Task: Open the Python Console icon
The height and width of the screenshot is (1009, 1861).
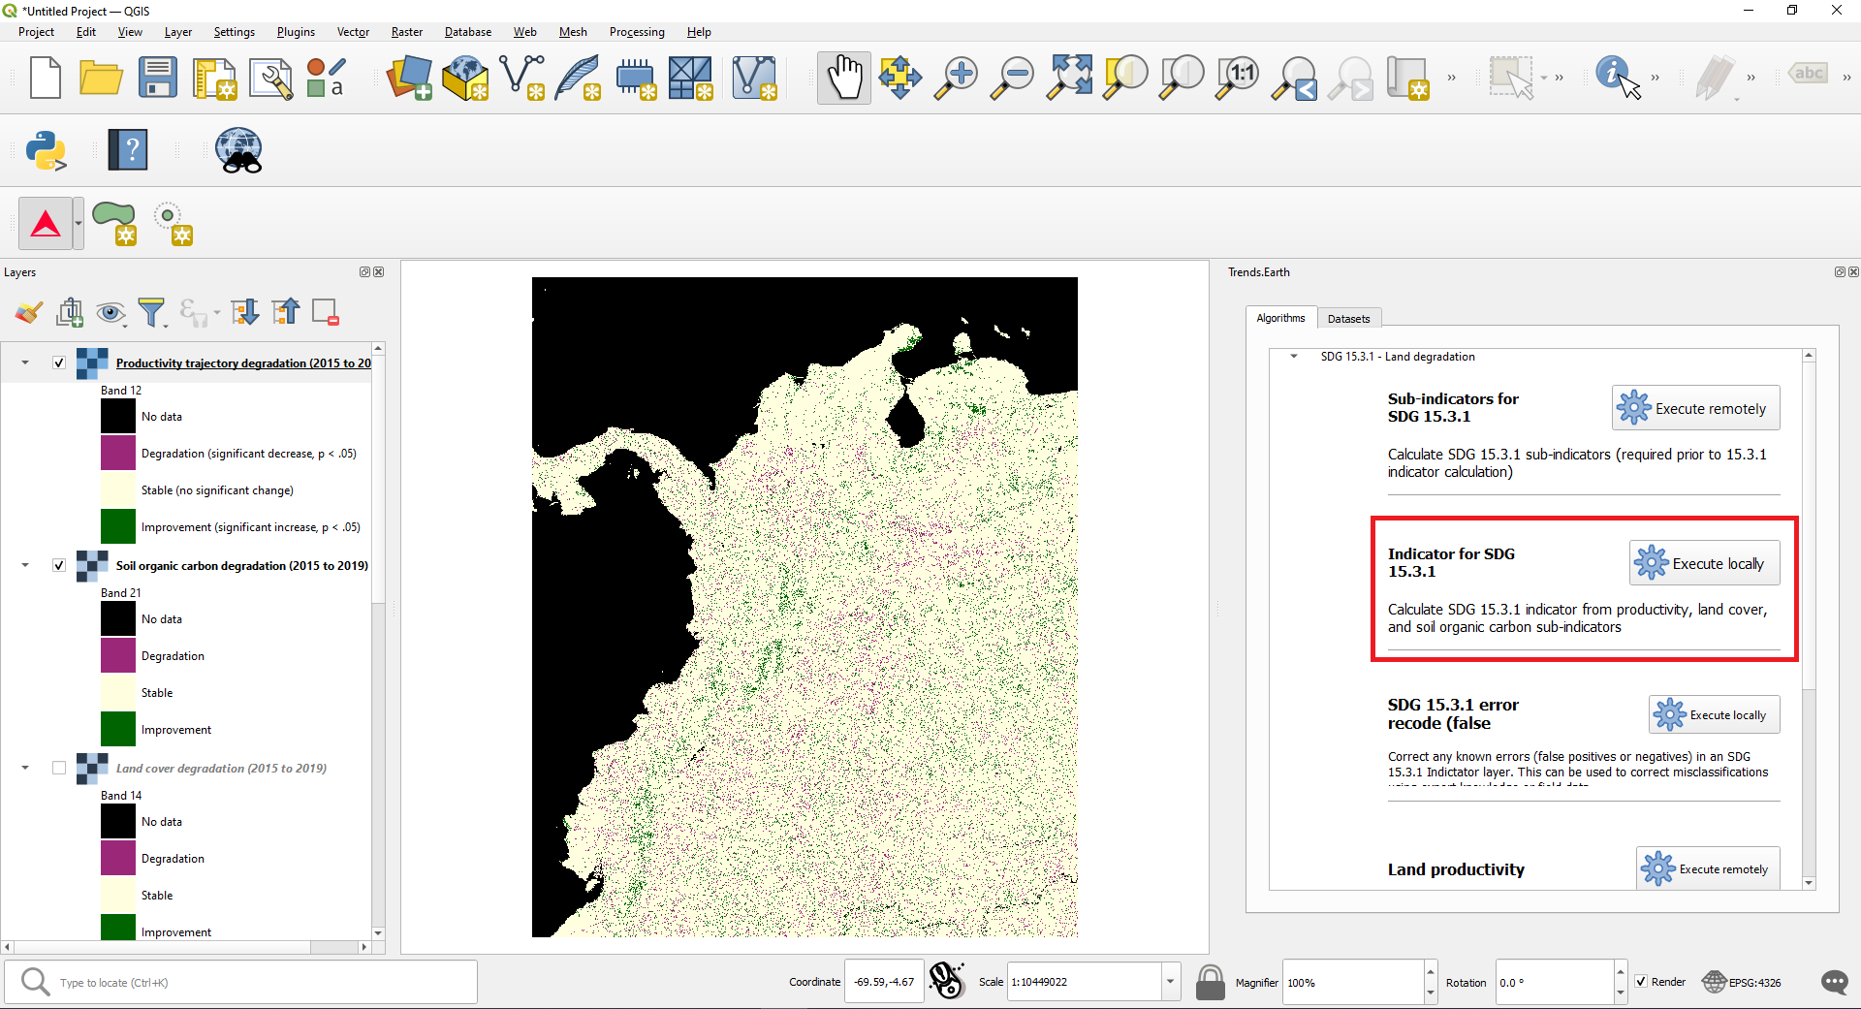Action: coord(46,150)
